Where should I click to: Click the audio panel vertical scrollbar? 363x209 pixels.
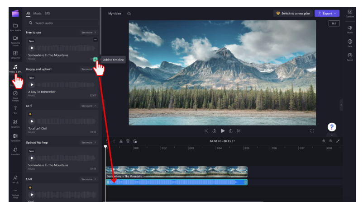100,32
